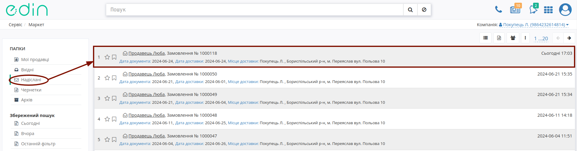Open Продавець Люба link in order 1000050
Viewport: 577px width, 151px height.
147,74
